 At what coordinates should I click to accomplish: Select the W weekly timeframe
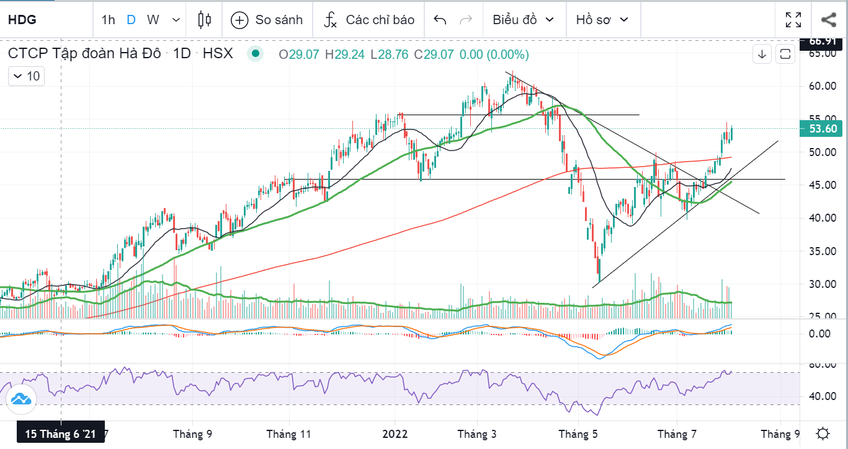153,20
